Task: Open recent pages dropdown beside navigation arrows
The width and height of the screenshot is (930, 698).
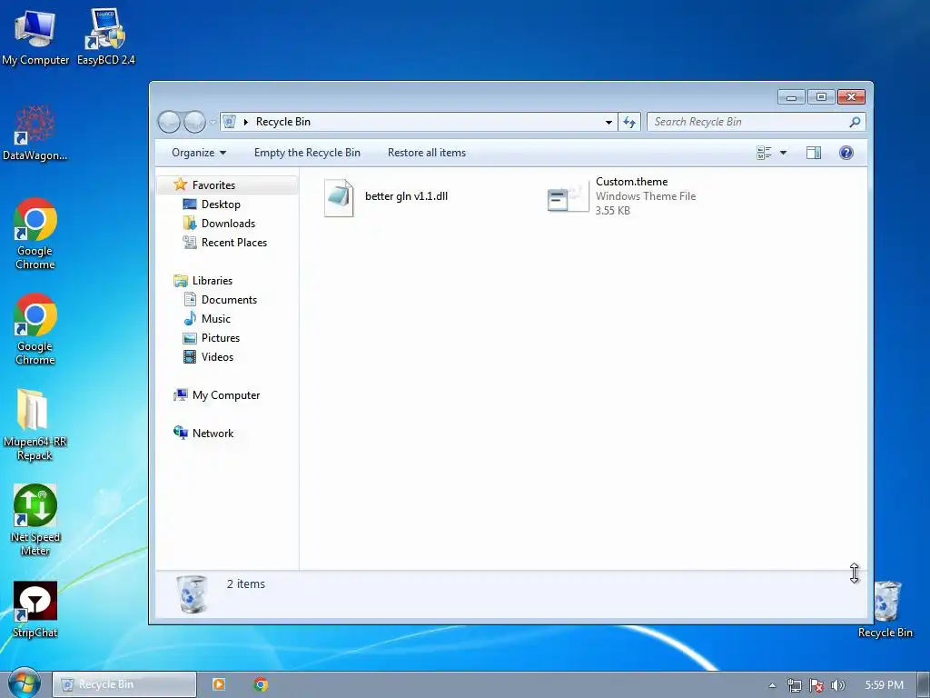Action: pos(213,123)
